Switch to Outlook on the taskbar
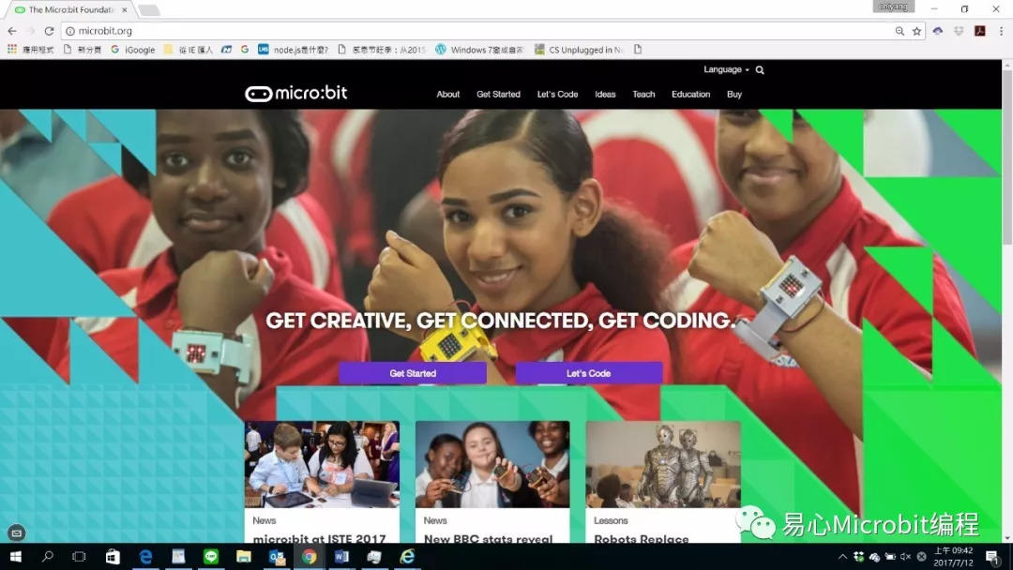 [x=277, y=557]
